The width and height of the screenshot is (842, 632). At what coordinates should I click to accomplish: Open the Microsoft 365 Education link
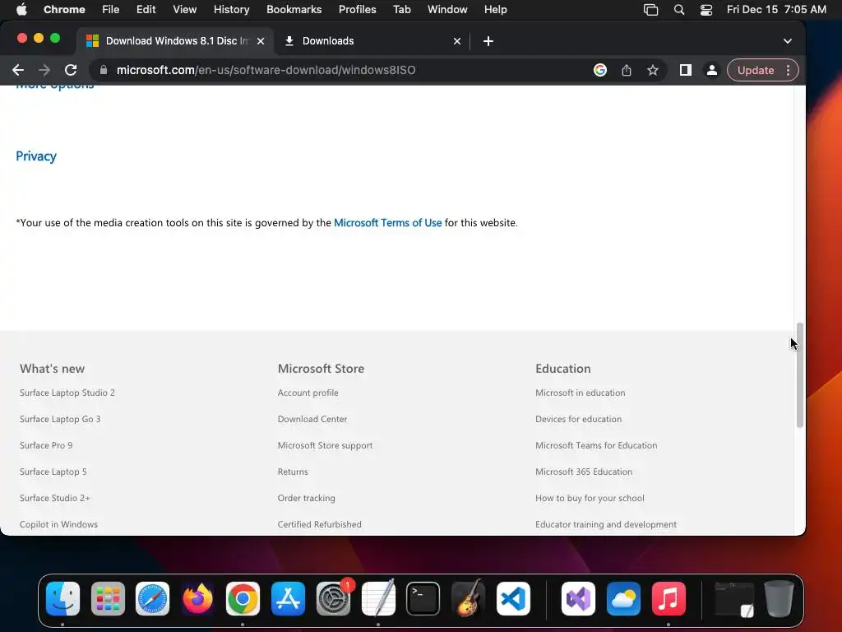(584, 472)
